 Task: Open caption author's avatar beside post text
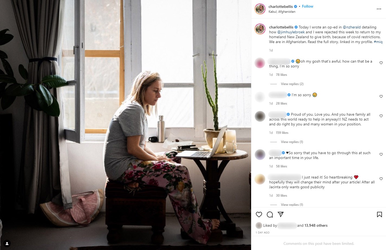coord(260,29)
